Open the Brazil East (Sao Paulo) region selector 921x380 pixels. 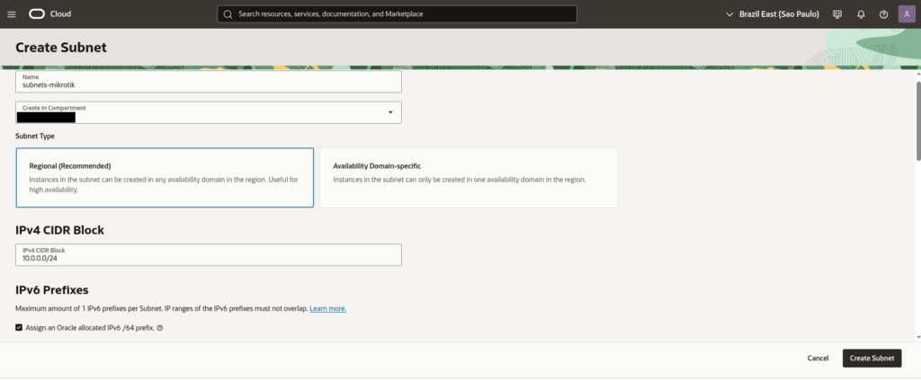pyautogui.click(x=772, y=14)
